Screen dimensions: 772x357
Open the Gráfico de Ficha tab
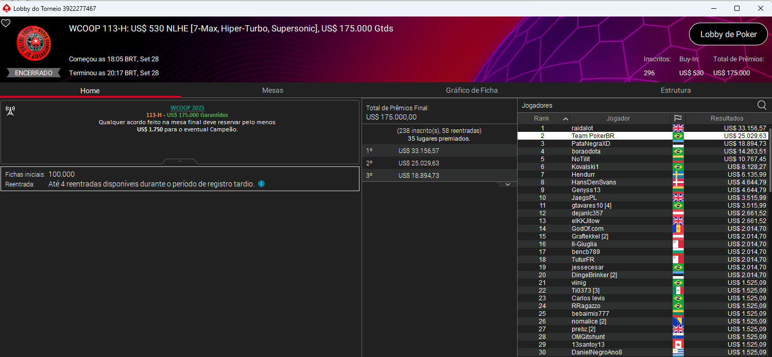pos(472,90)
